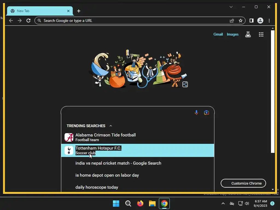Screen dimensions: 280x210
Task: Click the Alabama Crimson Tide logo
Action: [69, 137]
